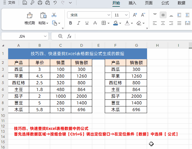Screen dimensions: 192x149
Task: Click the Decrease indent icon
Action: click(179, 15)
